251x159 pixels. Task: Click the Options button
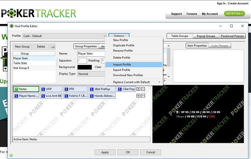coord(119,36)
